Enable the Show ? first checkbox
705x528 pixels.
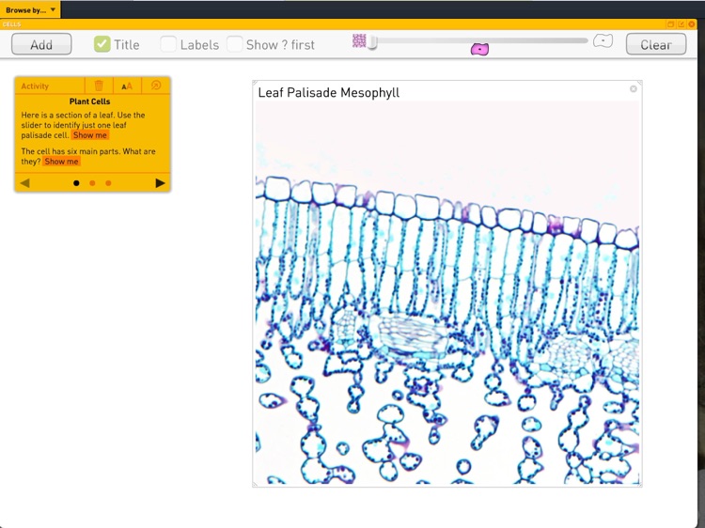tap(234, 44)
